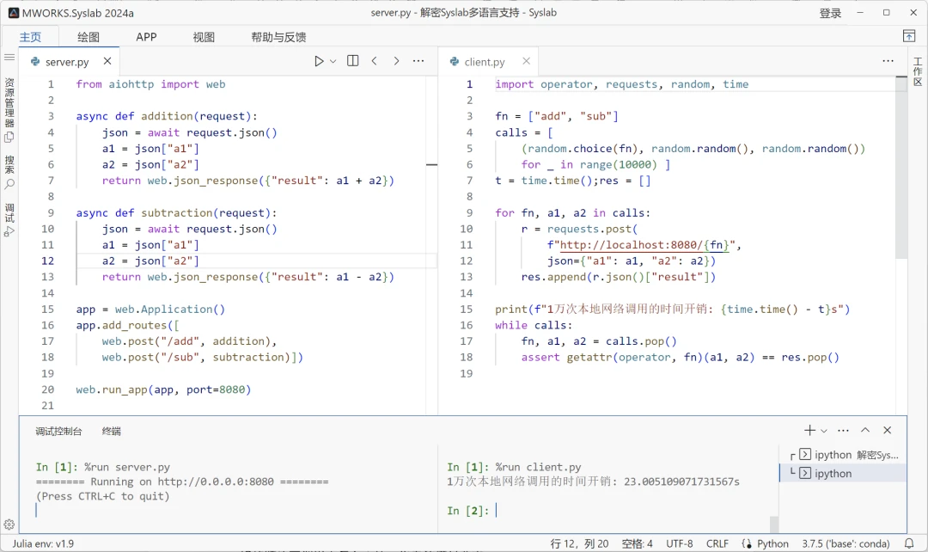The width and height of the screenshot is (928, 552).
Task: Click the MWORKS.Syslab app logo icon
Action: click(x=13, y=12)
